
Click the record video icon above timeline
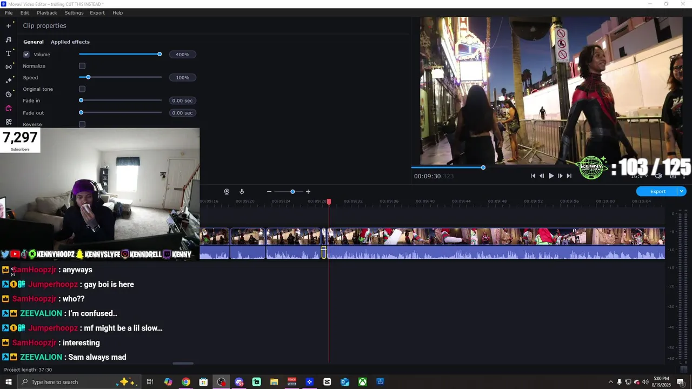click(x=227, y=192)
